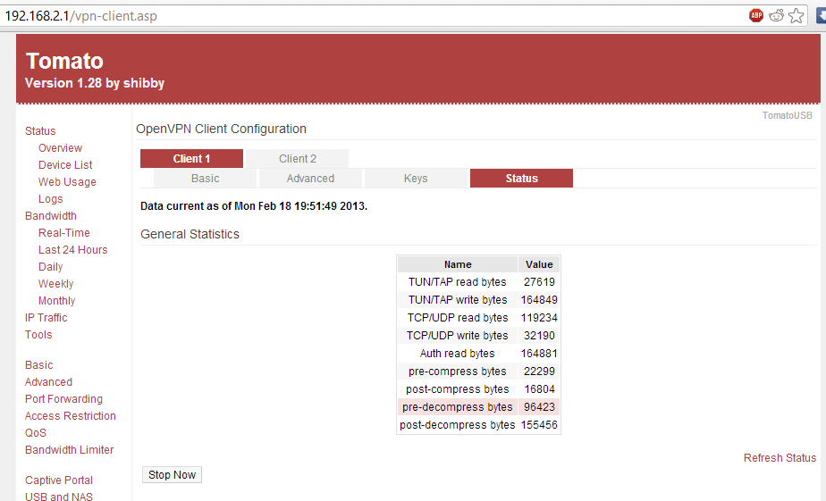Open Status section in sidebar
Viewport: 826px width, 501px height.
[40, 131]
